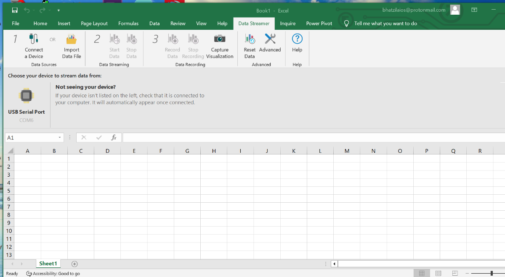
Task: Click the Start Data button
Action: tap(114, 46)
